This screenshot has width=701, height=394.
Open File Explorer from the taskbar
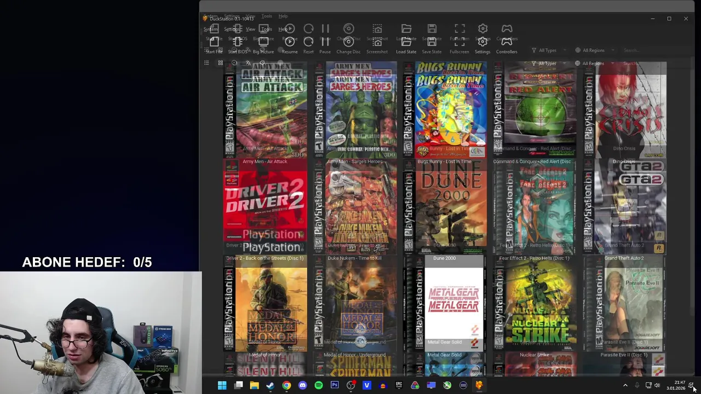pos(255,385)
